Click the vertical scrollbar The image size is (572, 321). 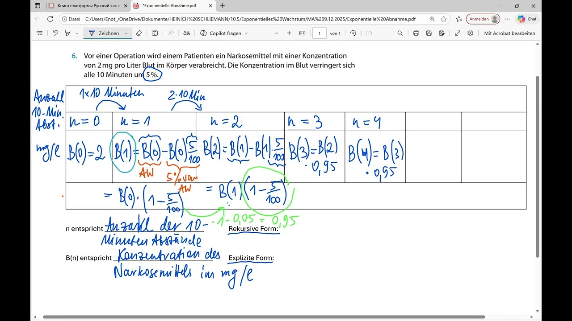(x=538, y=166)
